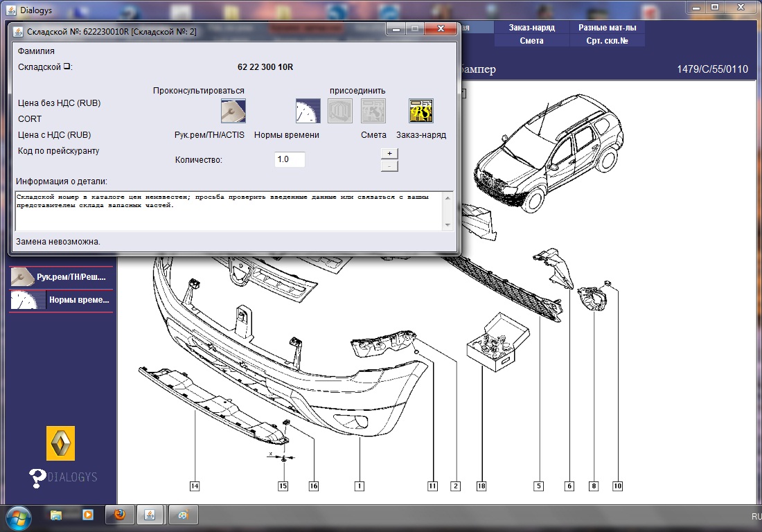
Task: Click the Dialogys main window title icon
Action: (x=10, y=10)
